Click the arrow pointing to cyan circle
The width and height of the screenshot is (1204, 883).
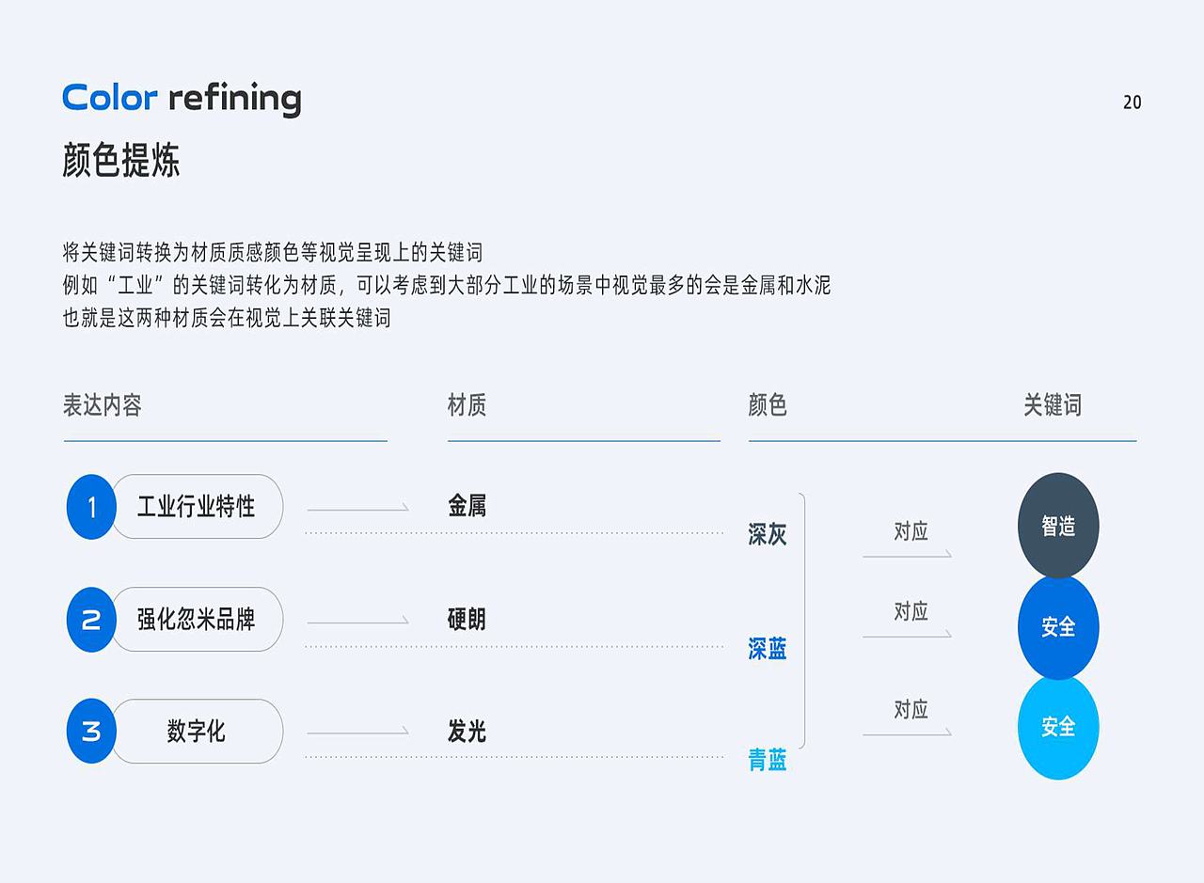907,733
